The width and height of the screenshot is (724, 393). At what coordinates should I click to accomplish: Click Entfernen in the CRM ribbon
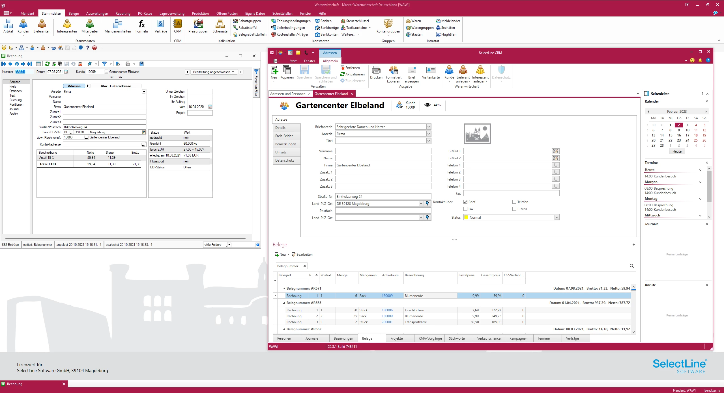point(350,68)
